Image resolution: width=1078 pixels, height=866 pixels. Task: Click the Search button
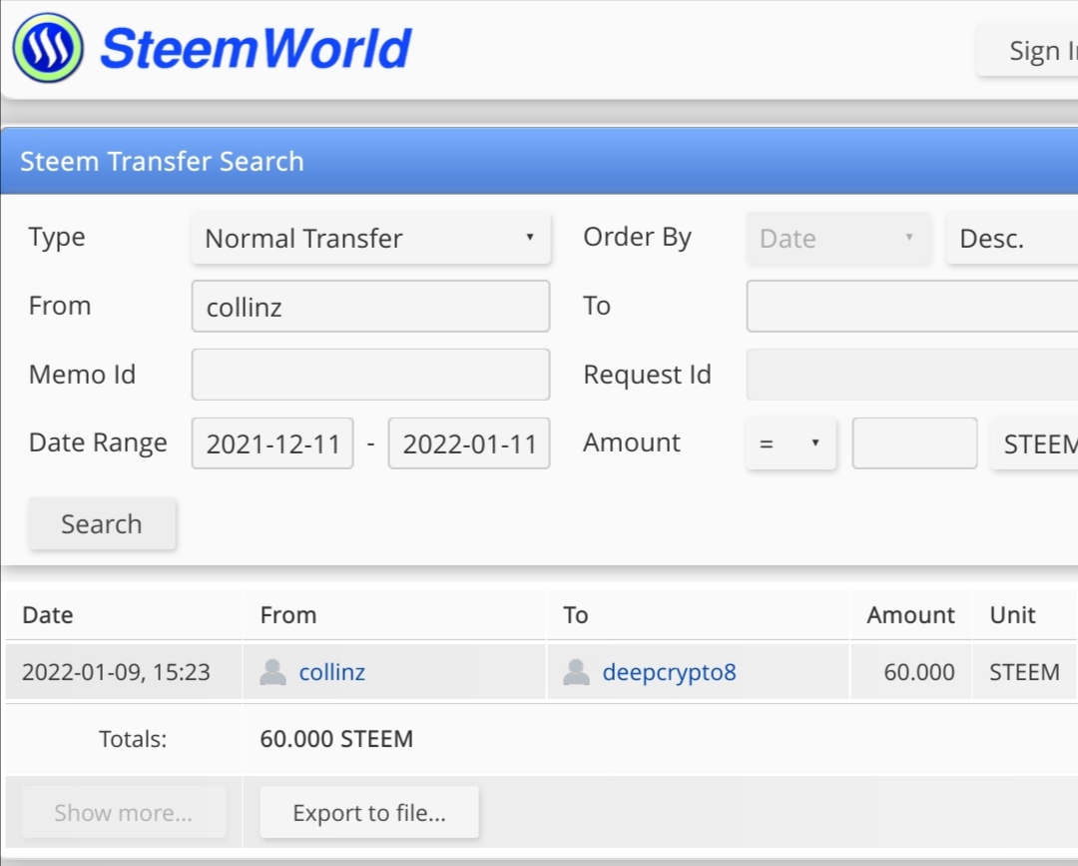click(x=102, y=524)
